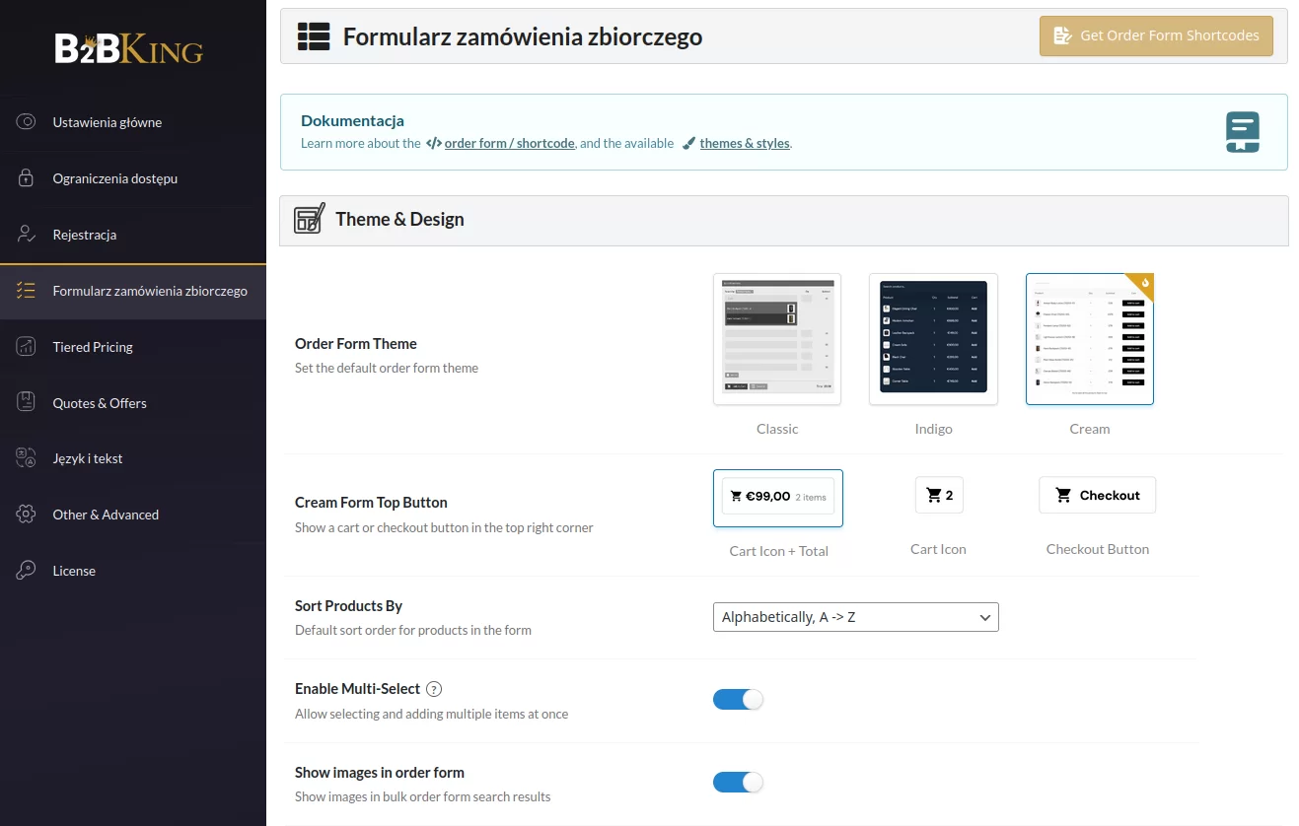Open Formularz zamówienia zbiorczego menu item
The width and height of the screenshot is (1299, 826).
(150, 291)
